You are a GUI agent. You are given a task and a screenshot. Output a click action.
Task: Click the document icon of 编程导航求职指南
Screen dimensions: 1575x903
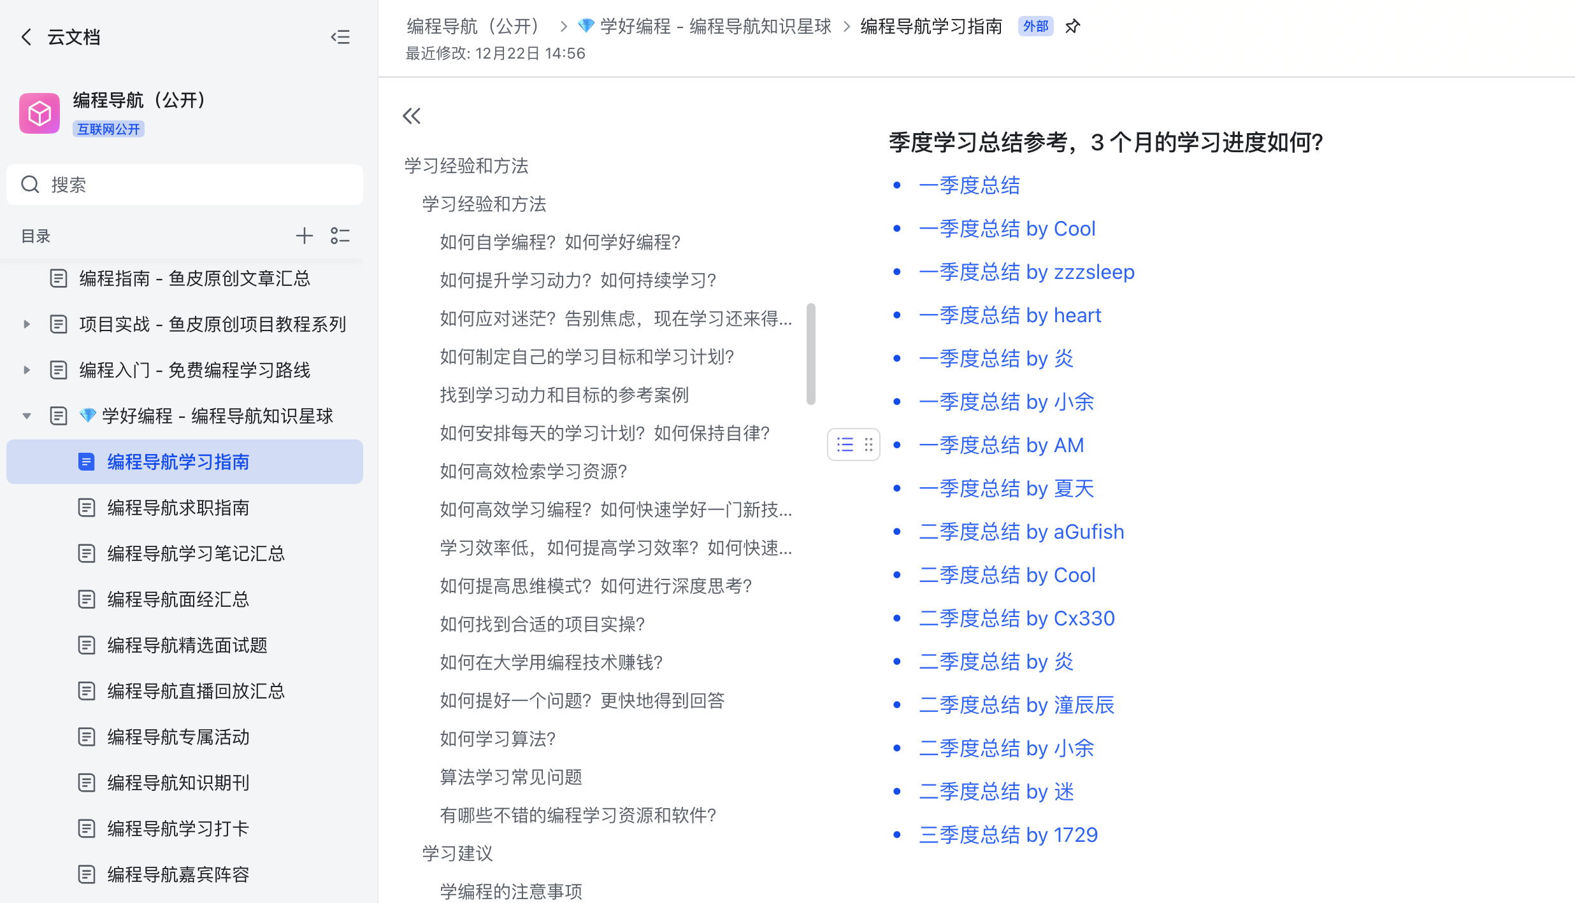pyautogui.click(x=86, y=508)
